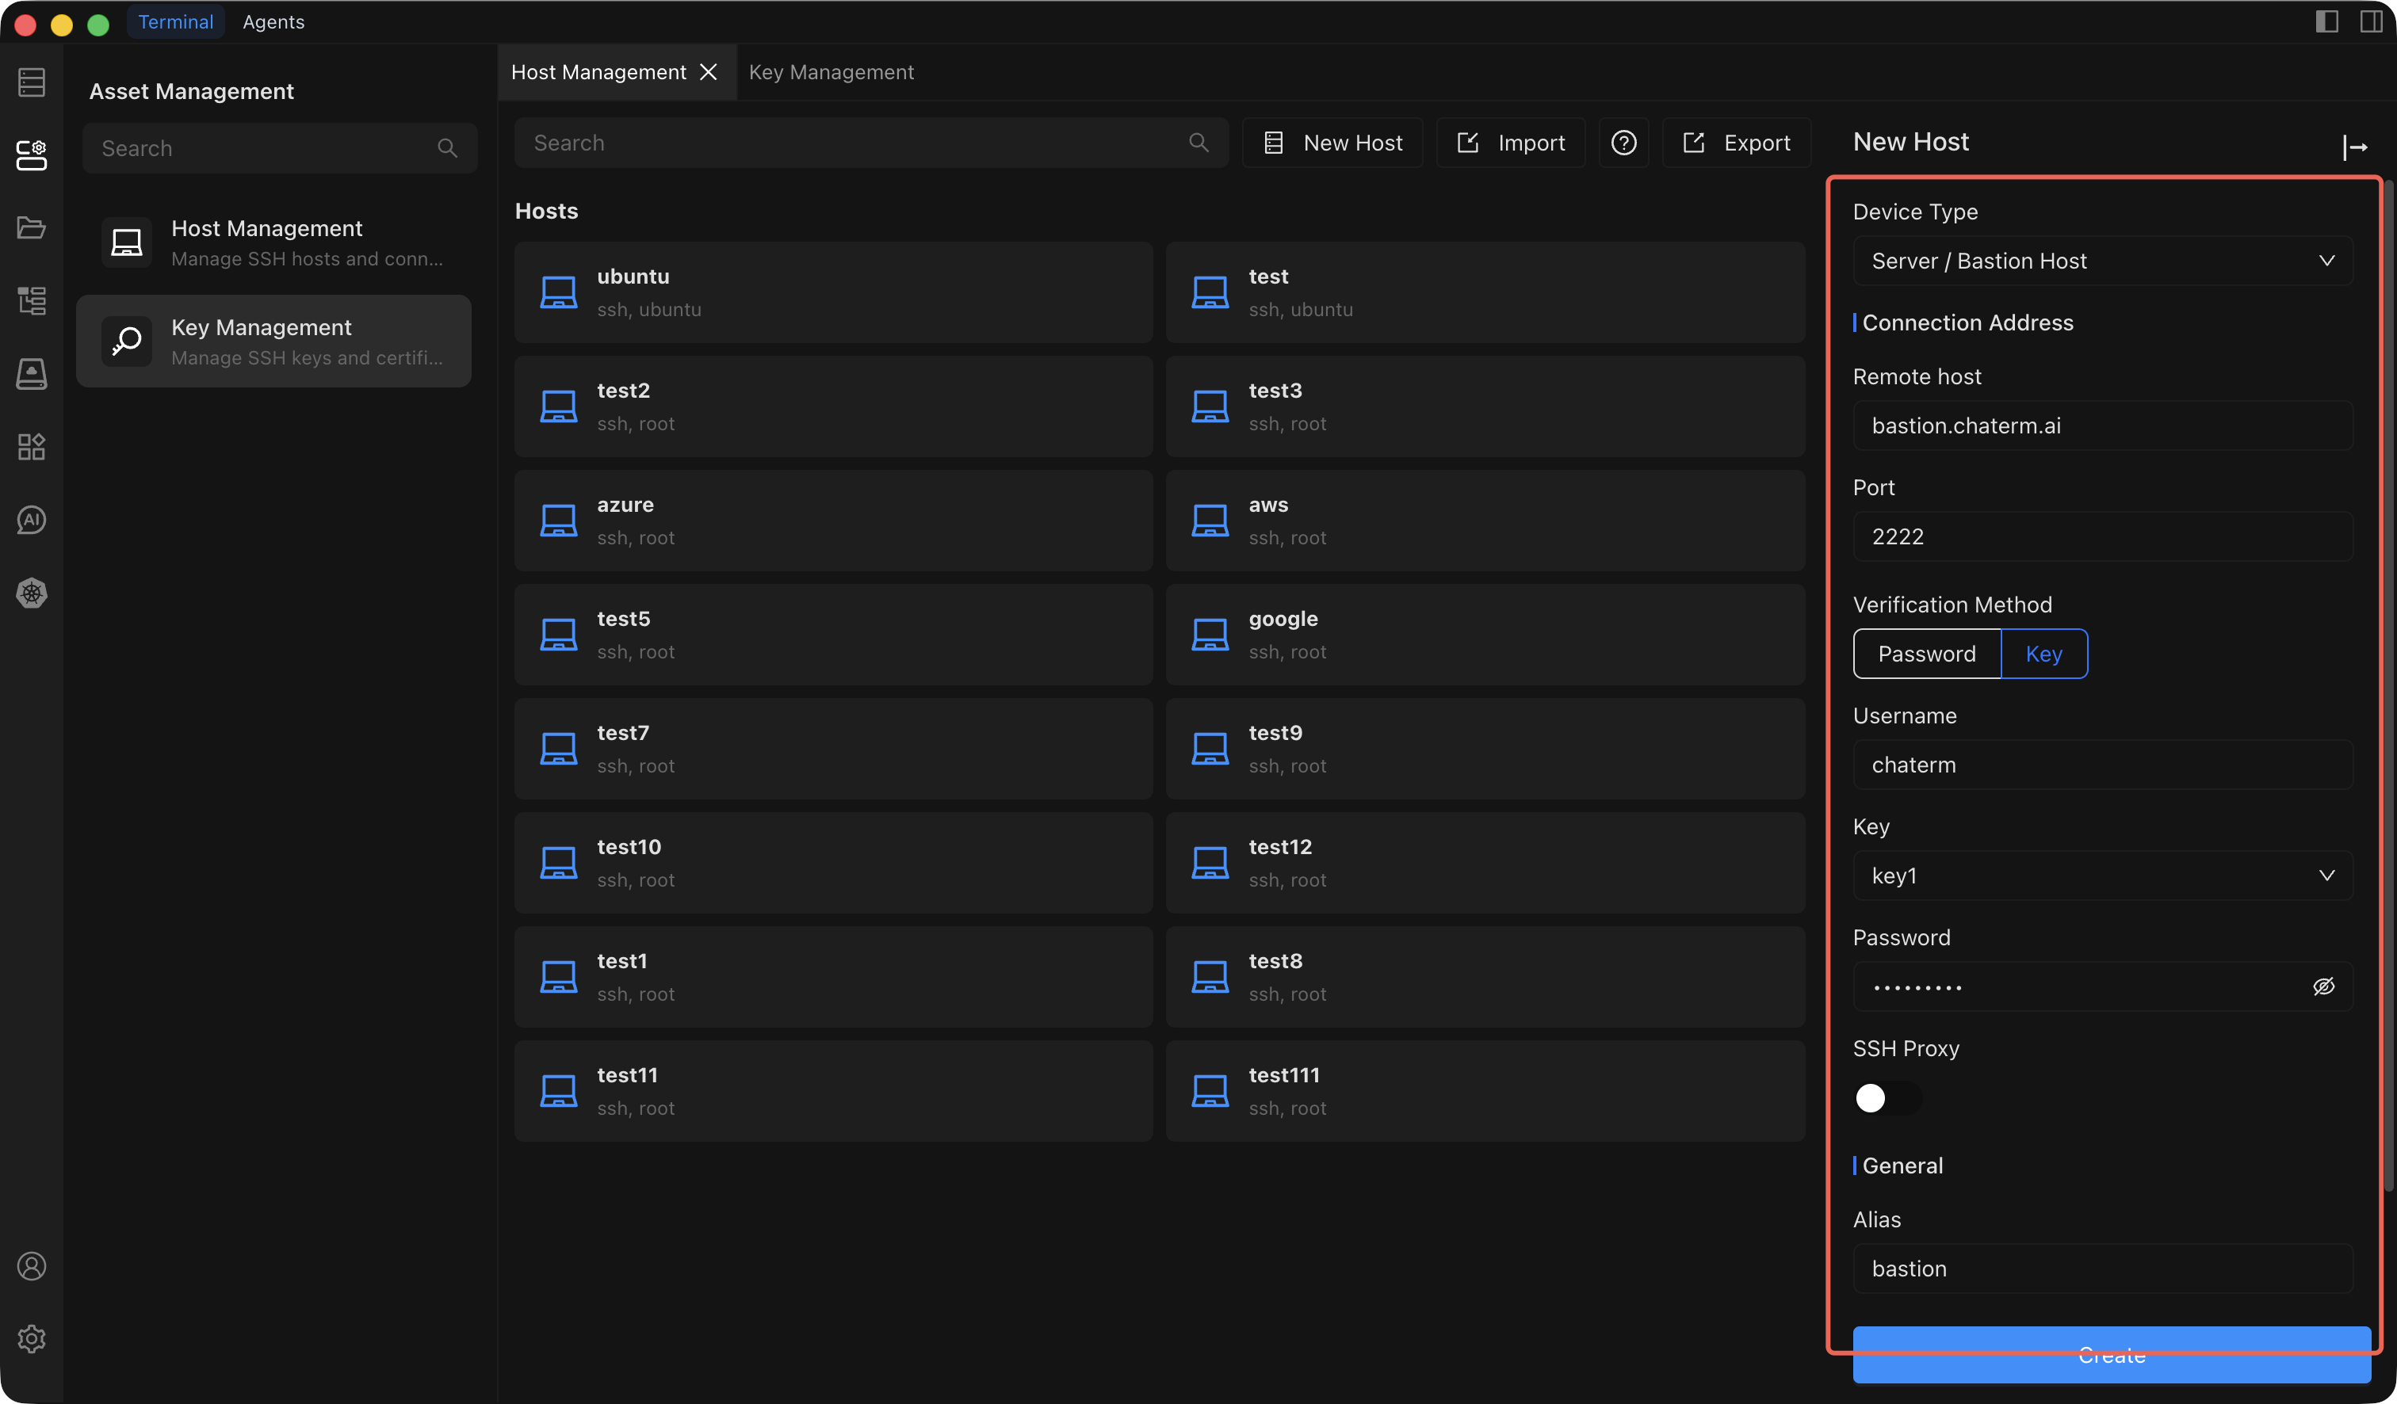Open user profile icon in sidebar
The image size is (2397, 1404).
[32, 1266]
